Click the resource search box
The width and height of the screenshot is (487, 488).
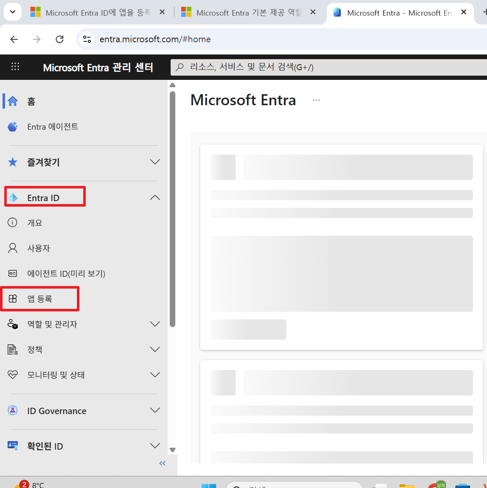click(329, 67)
